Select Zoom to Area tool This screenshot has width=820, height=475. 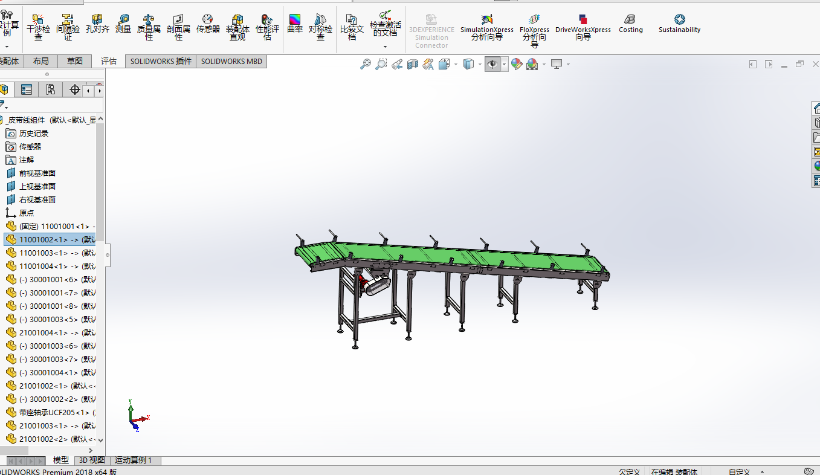coord(381,64)
